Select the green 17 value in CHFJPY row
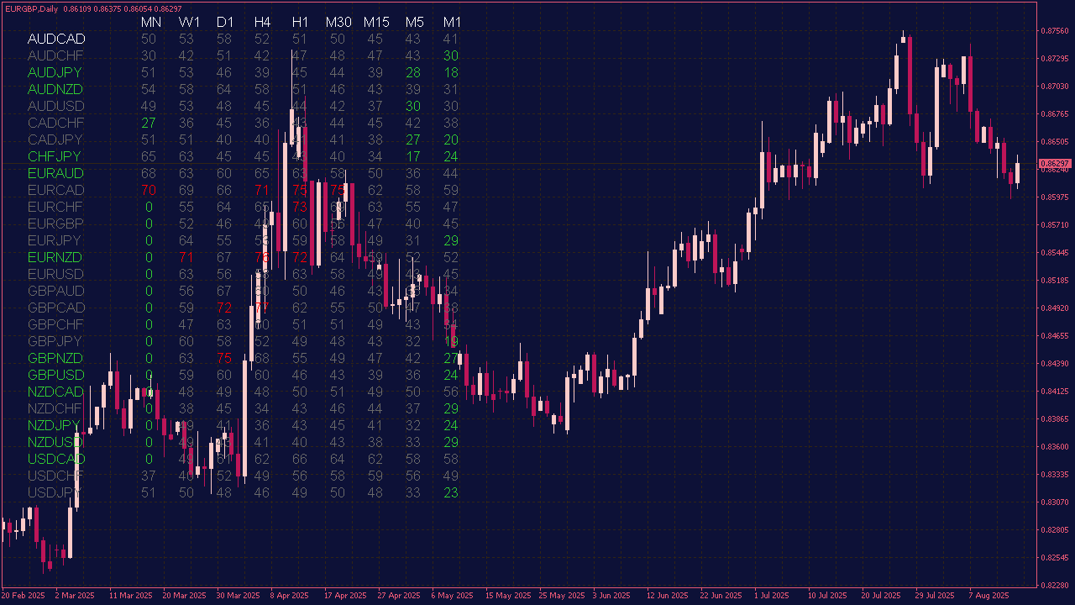1075x605 pixels. coord(412,156)
